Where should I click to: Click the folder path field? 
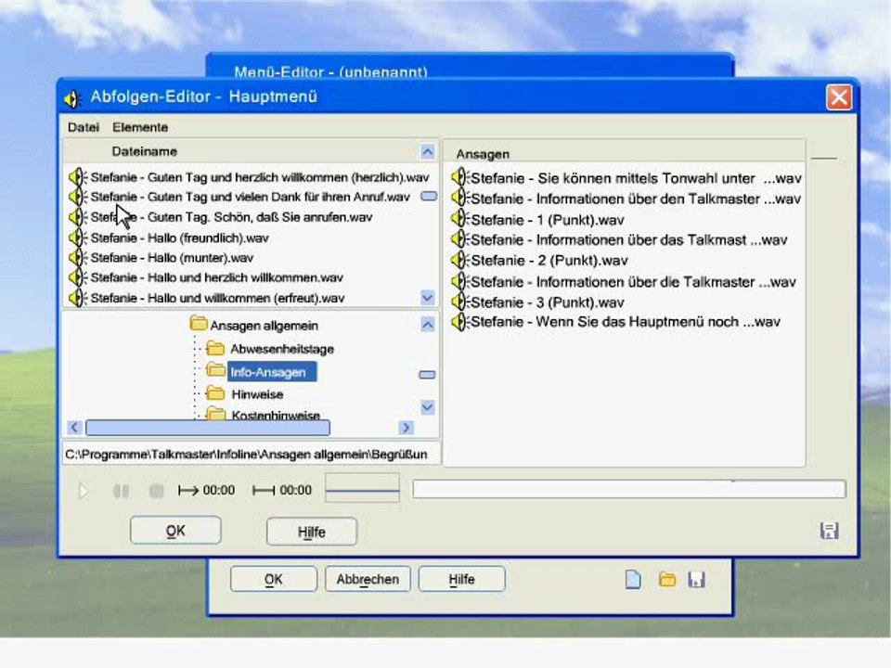(x=251, y=455)
